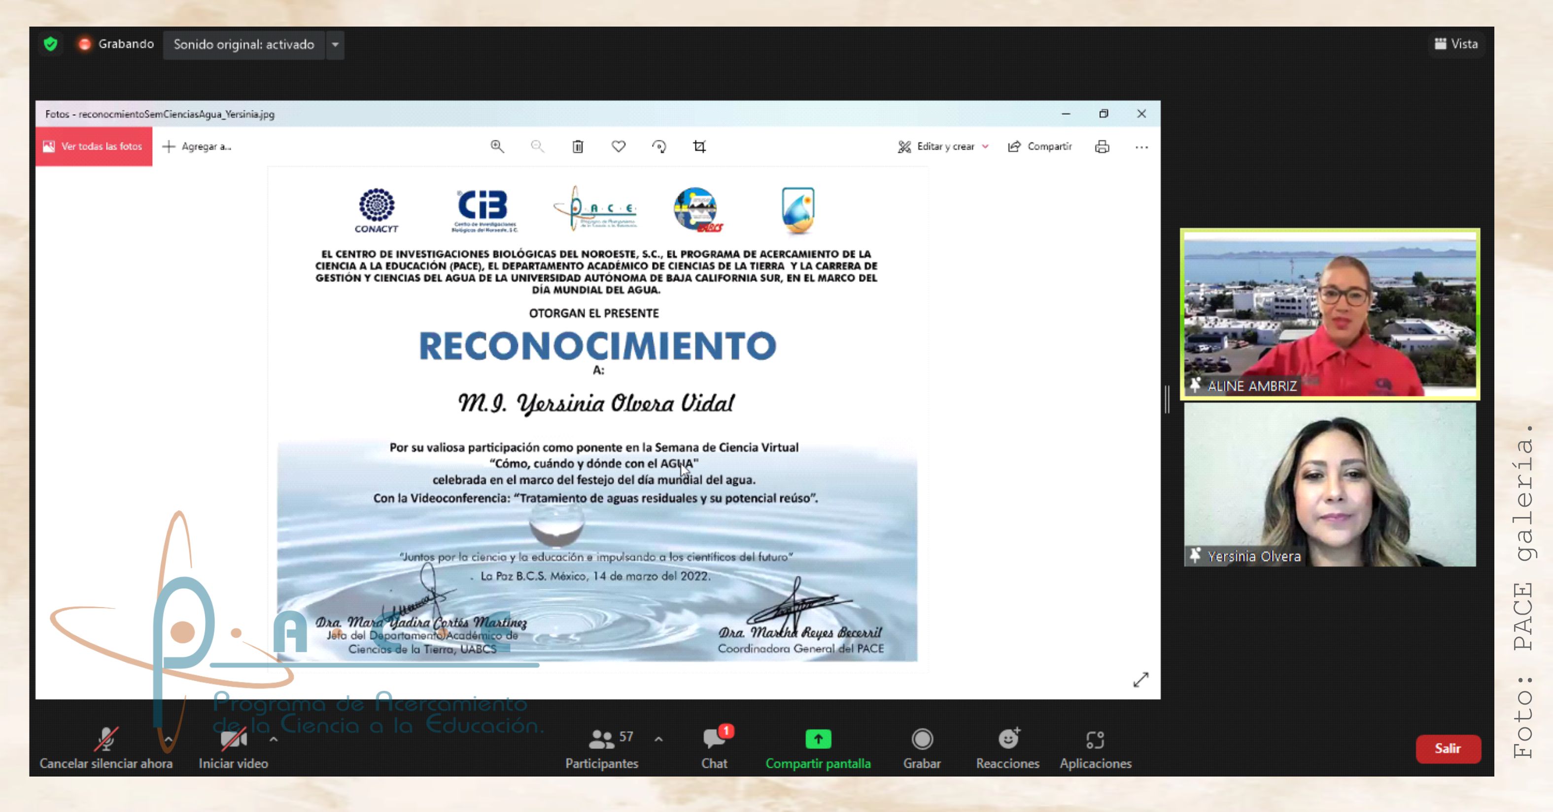Screen dimensions: 1553x812
Task: Click the delete trash icon in Photos
Action: [578, 146]
